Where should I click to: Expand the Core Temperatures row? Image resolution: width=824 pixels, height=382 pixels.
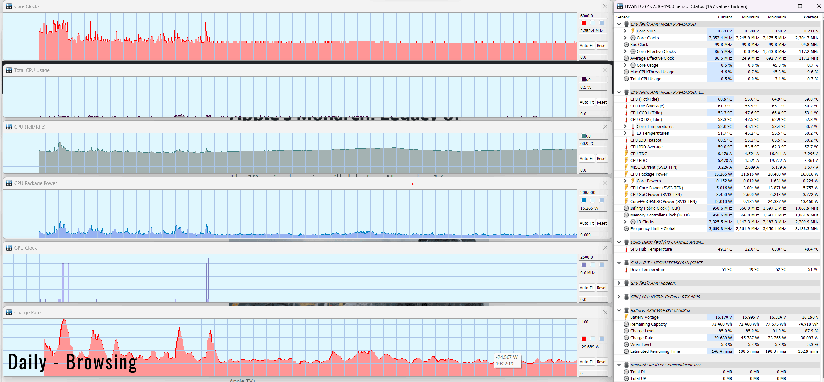click(625, 127)
